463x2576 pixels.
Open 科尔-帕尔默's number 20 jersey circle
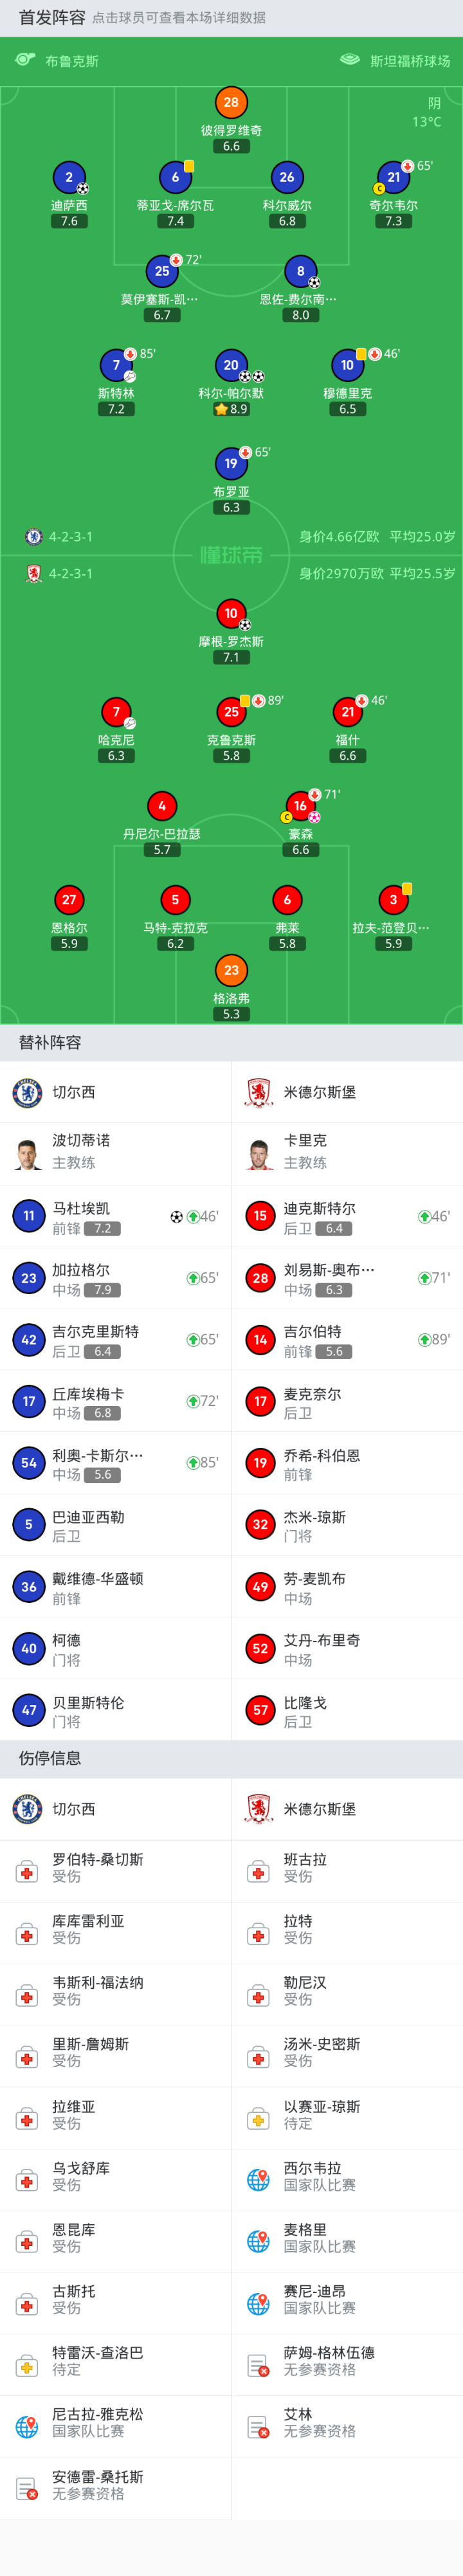(231, 365)
